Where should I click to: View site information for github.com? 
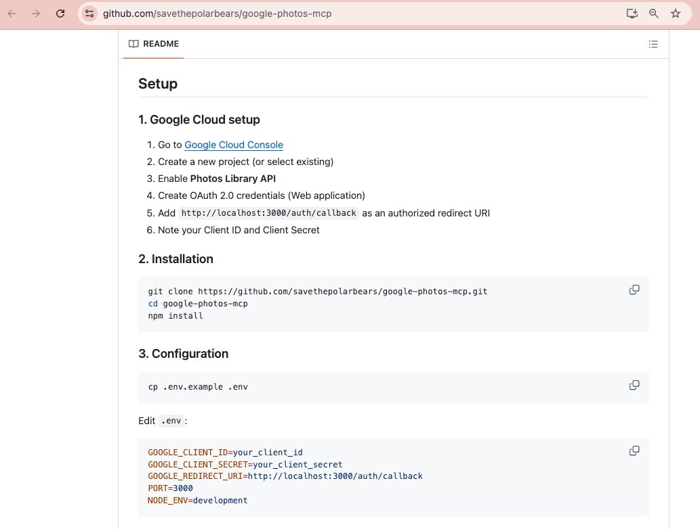[x=89, y=14]
